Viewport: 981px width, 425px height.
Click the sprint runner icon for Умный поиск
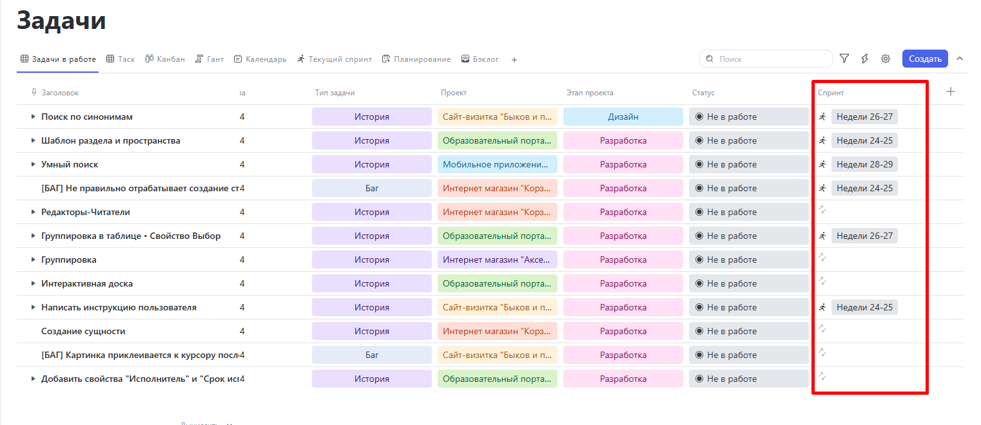point(822,164)
